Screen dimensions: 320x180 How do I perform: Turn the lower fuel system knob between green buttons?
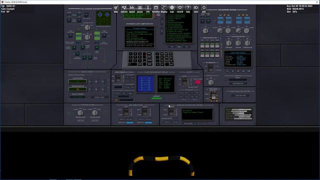(x=87, y=37)
